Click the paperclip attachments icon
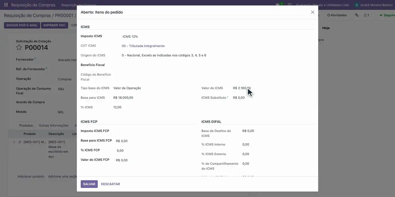This screenshot has height=197, width=395. [x=356, y=15]
